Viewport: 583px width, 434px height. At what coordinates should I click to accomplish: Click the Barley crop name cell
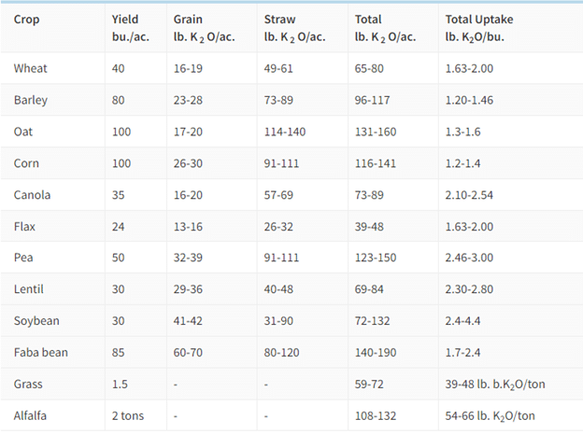click(33, 100)
